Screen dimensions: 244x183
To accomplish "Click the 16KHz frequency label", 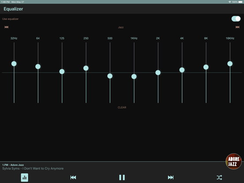I will [x=230, y=38].
